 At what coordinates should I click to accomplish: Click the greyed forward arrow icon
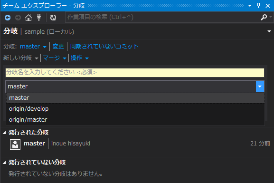[x=18, y=18]
